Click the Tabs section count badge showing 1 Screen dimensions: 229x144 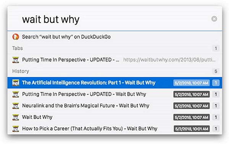[216, 48]
